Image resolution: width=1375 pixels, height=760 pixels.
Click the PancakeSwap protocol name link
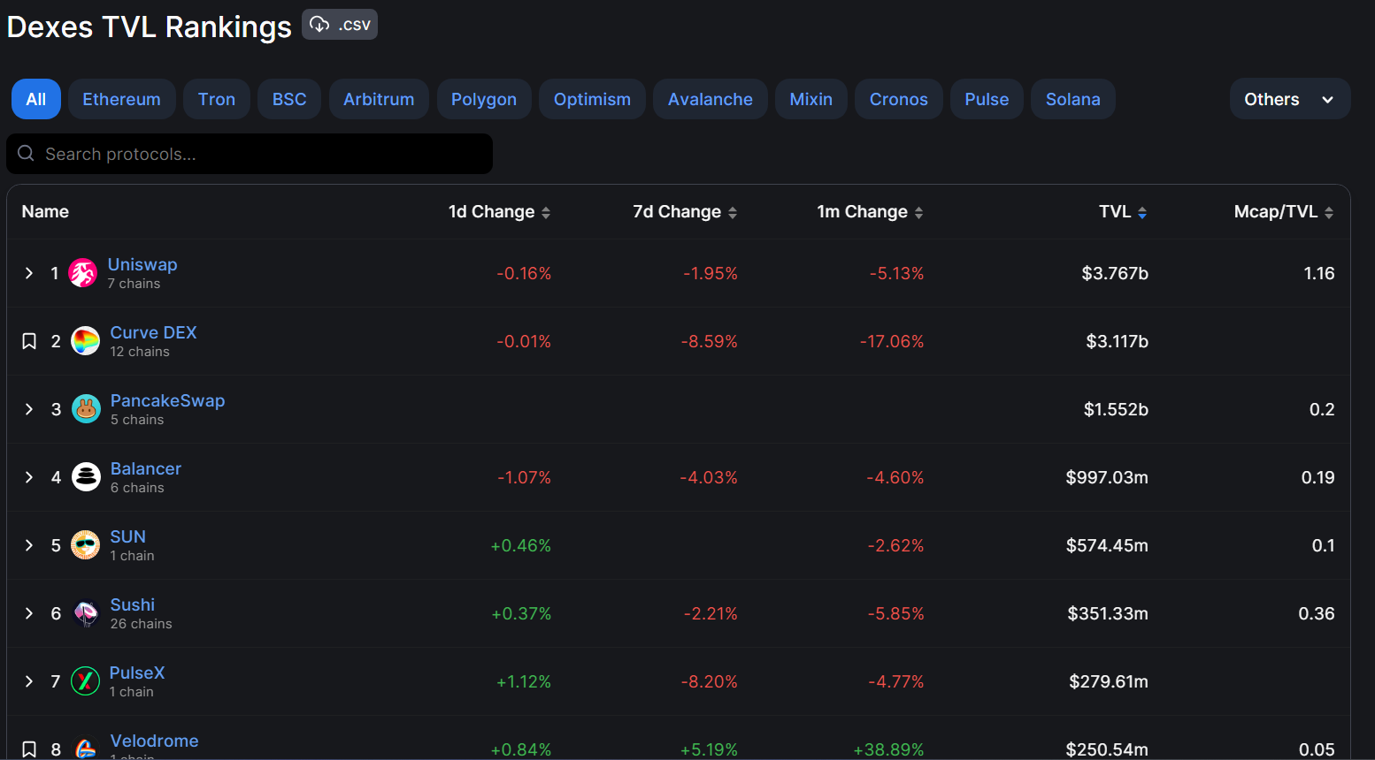[167, 399]
